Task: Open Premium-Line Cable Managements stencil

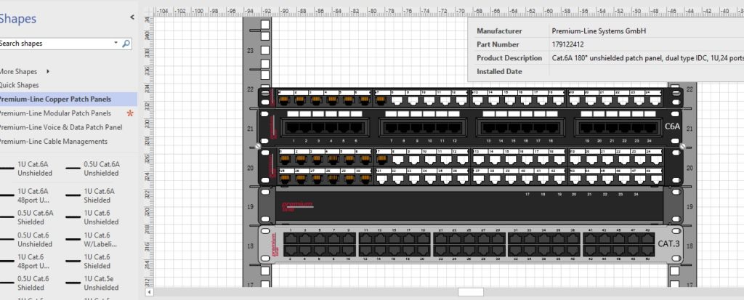Action: click(x=53, y=142)
